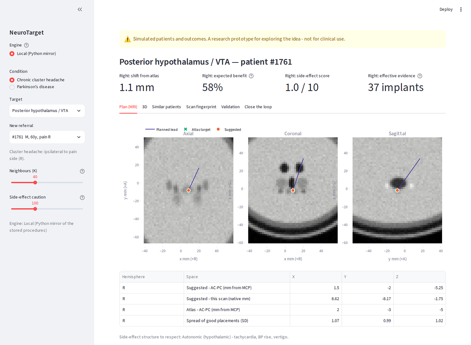Adjust the Neighbours (K) slider handle
This screenshot has height=345, width=471.
pos(35,182)
